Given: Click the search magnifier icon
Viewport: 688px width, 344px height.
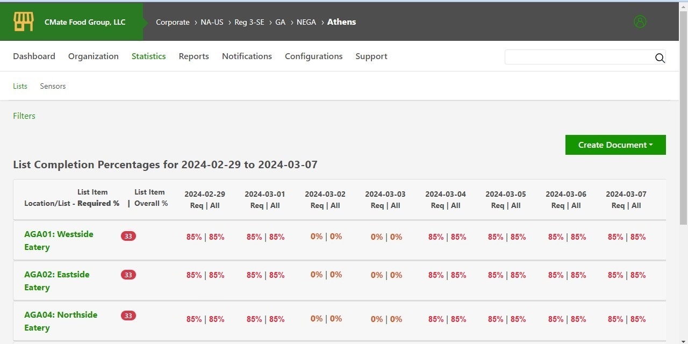Looking at the screenshot, I should point(660,58).
